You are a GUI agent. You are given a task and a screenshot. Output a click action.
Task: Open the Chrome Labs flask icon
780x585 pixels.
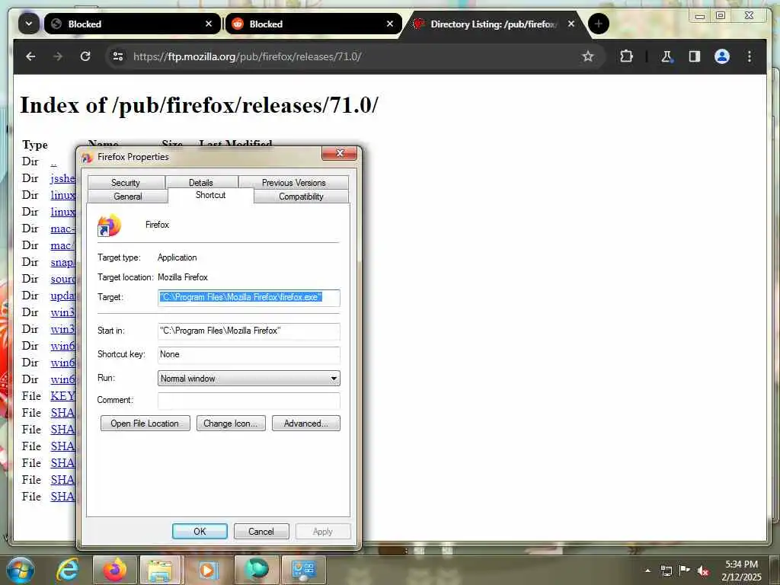tap(667, 56)
